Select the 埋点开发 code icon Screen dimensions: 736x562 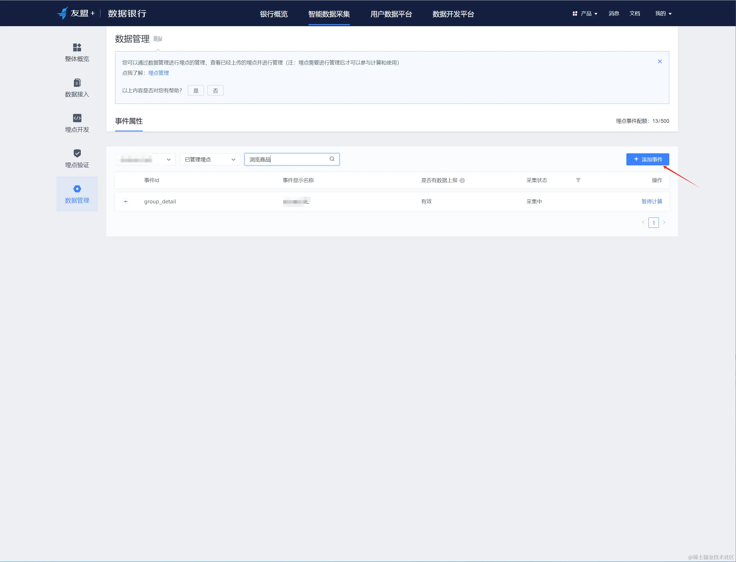77,118
